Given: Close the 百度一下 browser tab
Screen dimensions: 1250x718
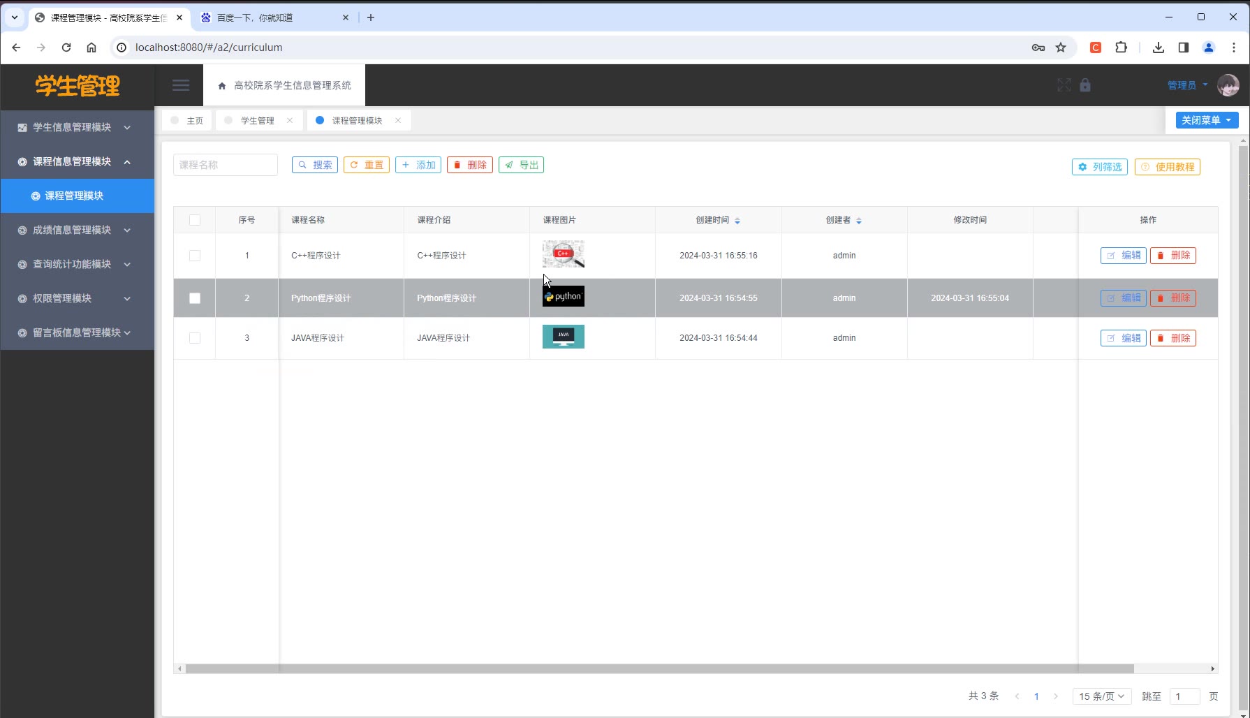Looking at the screenshot, I should pyautogui.click(x=346, y=17).
